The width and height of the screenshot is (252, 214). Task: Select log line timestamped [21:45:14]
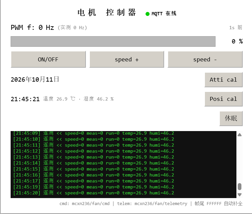pos(94,163)
